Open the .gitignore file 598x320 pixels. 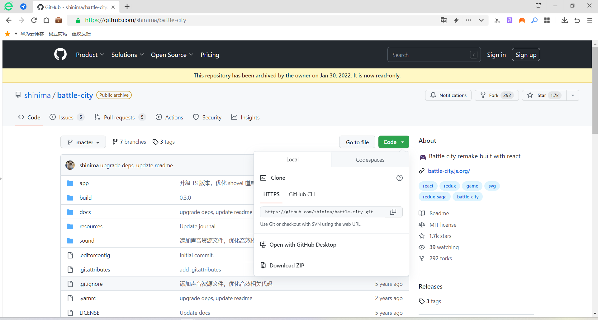click(91, 284)
